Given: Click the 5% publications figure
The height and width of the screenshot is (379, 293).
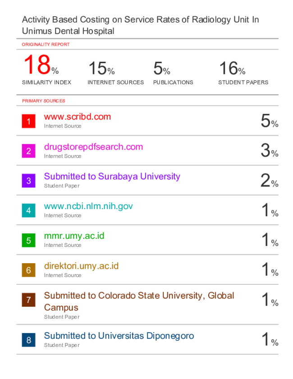Looking at the screenshot, I should click(x=161, y=68).
